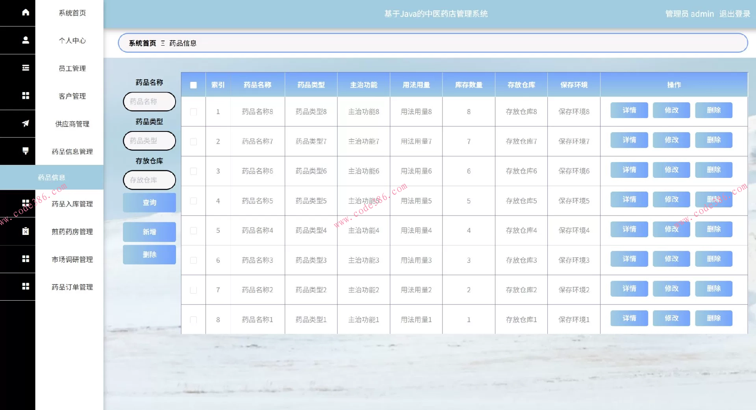Expand the 药品入库管理 menu

click(x=72, y=204)
